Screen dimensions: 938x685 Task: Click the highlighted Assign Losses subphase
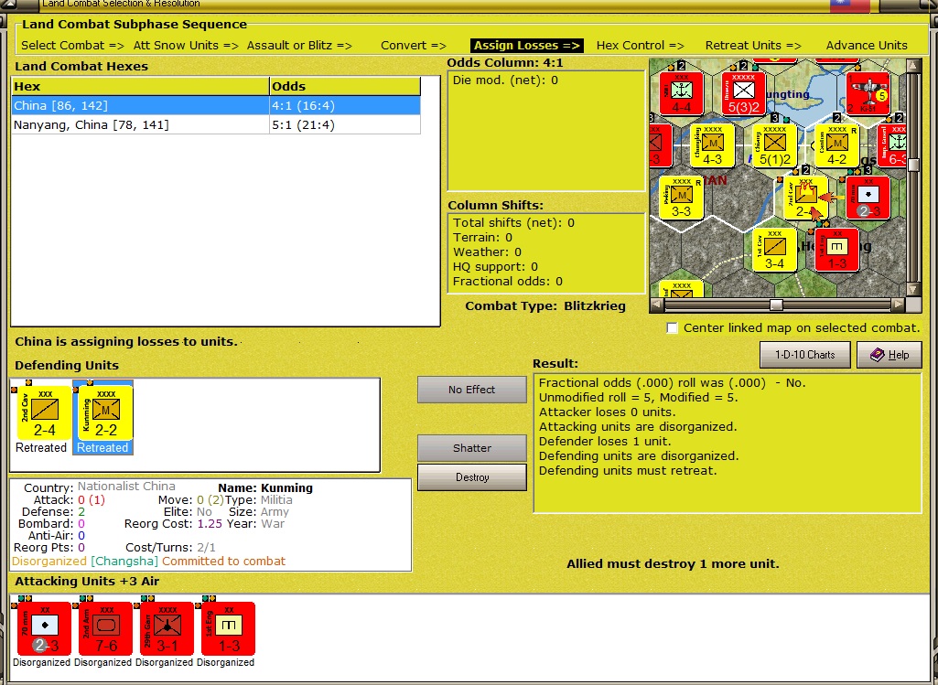526,46
